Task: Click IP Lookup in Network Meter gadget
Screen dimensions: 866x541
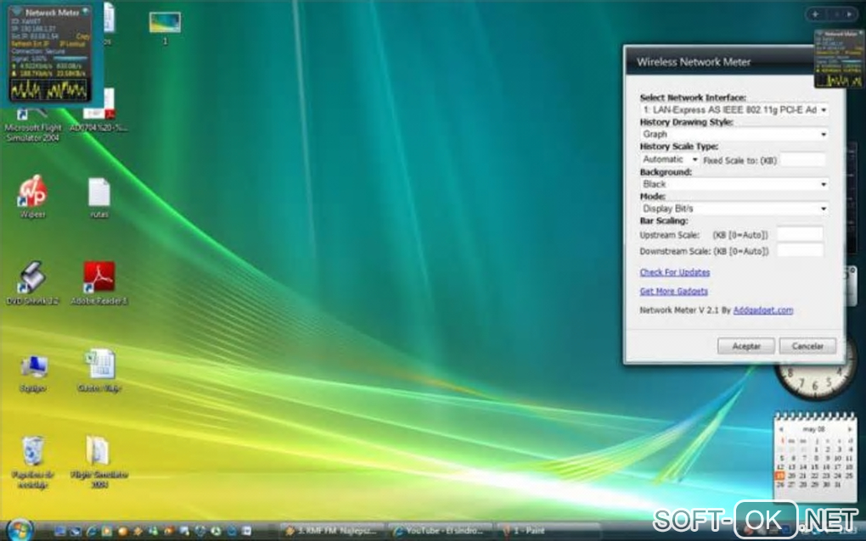Action: [x=72, y=43]
